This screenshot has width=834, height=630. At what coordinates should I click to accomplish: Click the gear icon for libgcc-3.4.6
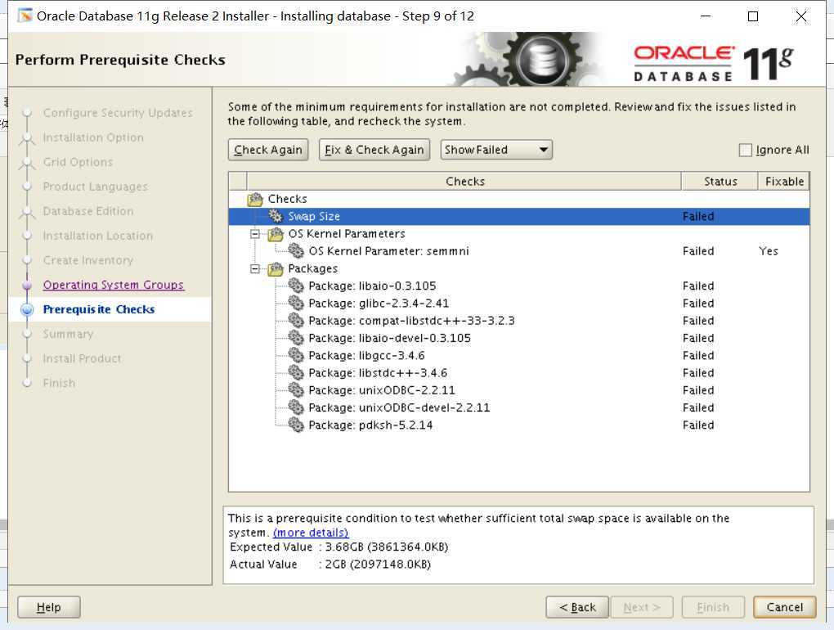pyautogui.click(x=296, y=355)
